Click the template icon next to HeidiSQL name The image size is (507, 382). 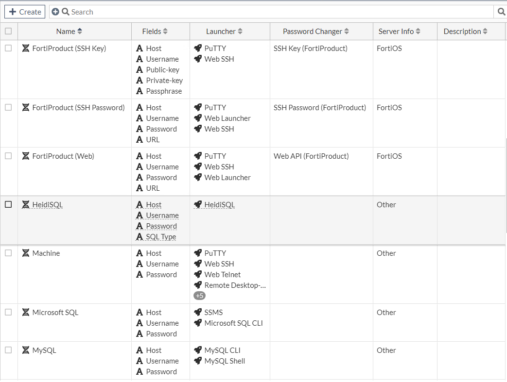(x=26, y=204)
